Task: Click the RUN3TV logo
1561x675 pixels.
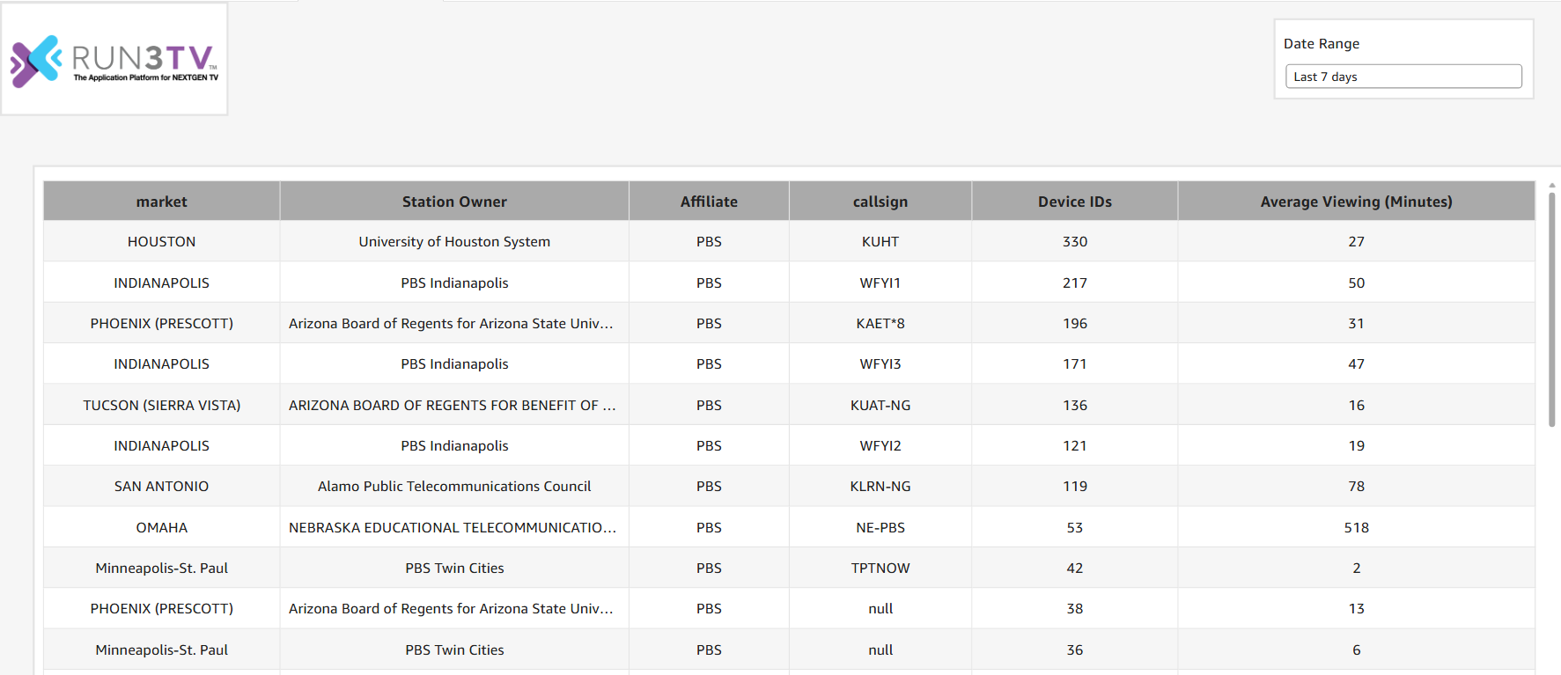Action: [114, 60]
